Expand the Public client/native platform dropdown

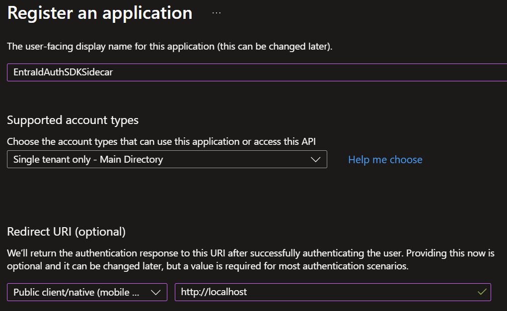point(87,292)
